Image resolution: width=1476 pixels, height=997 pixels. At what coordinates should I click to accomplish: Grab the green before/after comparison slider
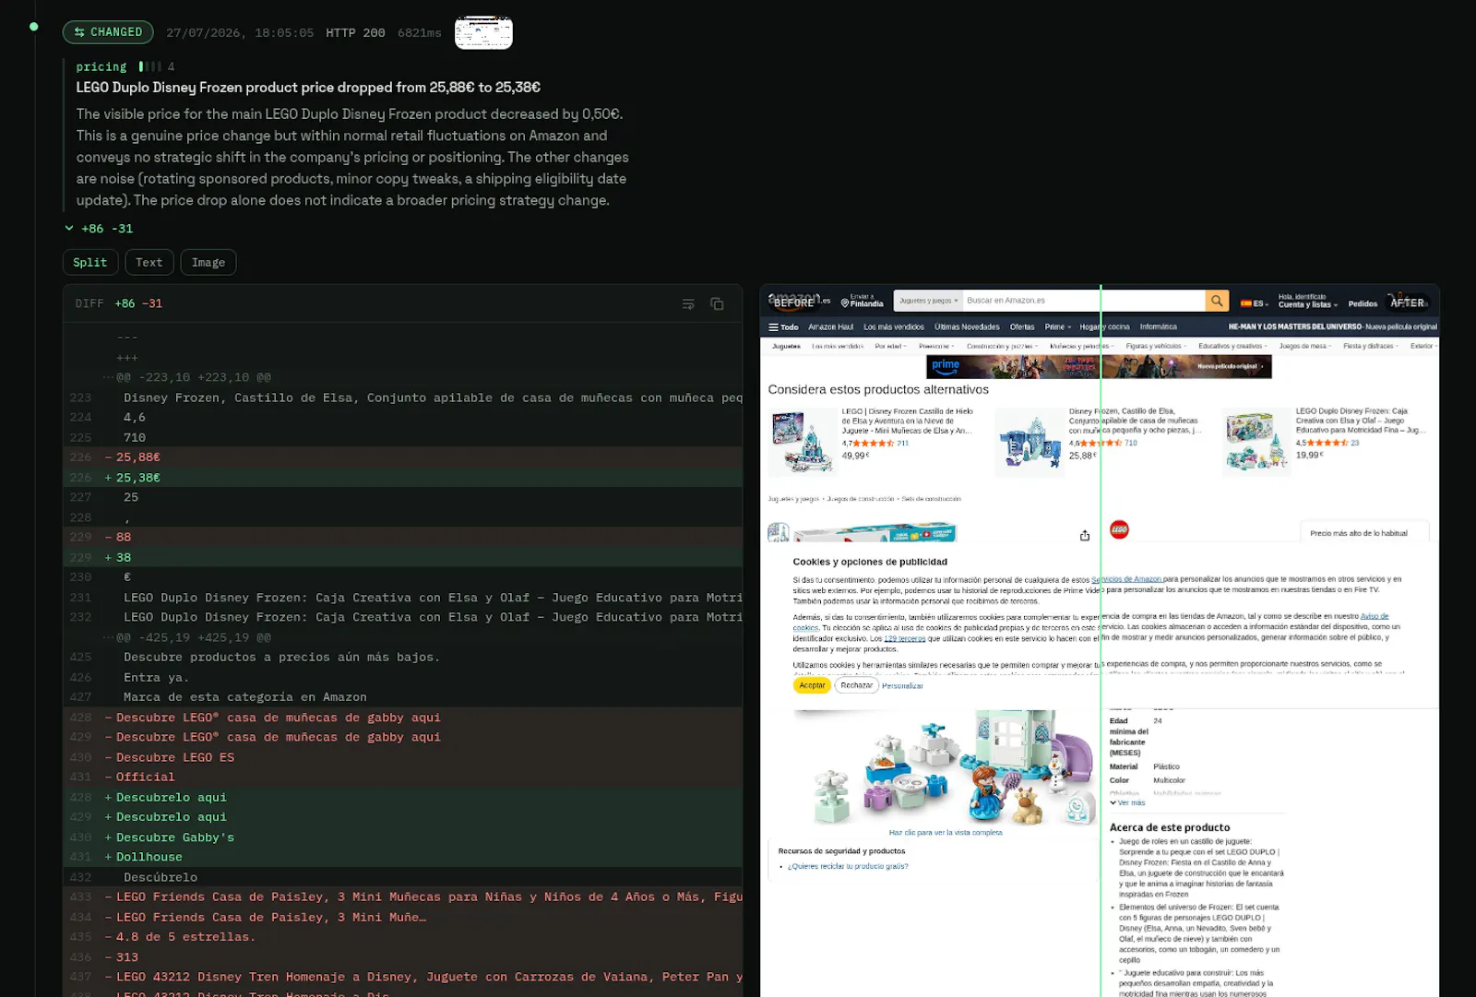1101,641
